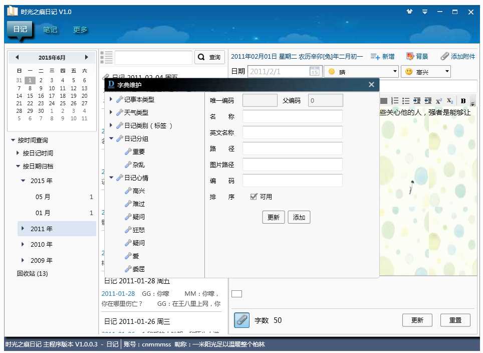Open the 更多 tab
The image size is (483, 353).
coord(80,30)
